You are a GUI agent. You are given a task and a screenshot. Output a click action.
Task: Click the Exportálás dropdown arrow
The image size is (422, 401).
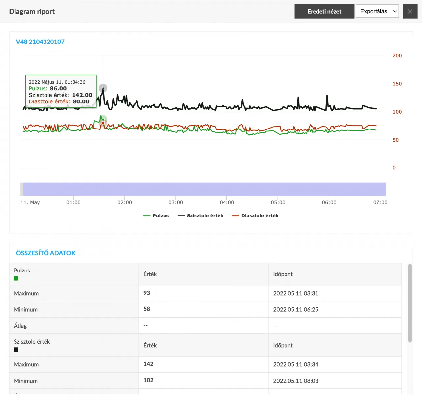395,11
